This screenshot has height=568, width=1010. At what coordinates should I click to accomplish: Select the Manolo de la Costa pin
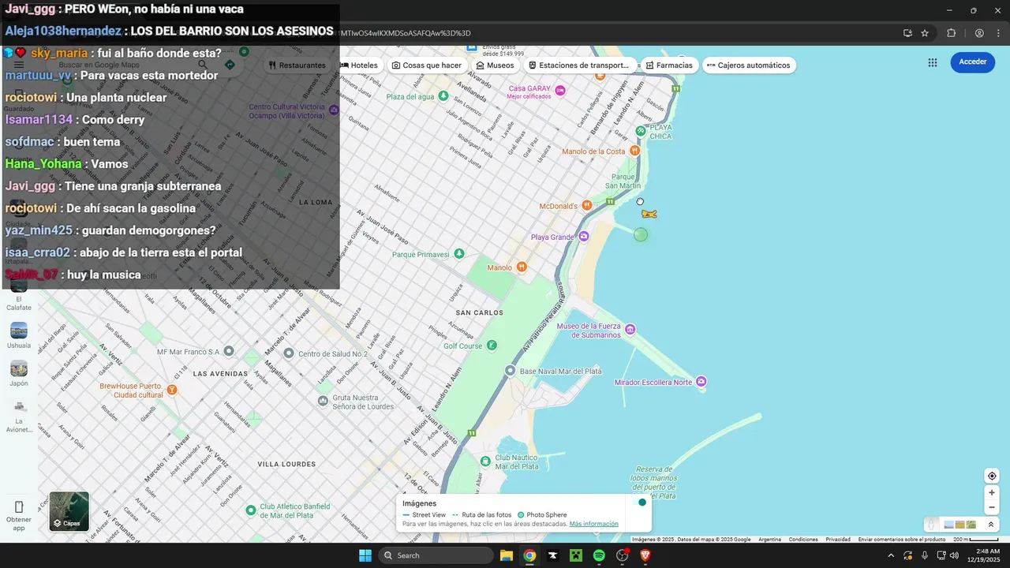click(x=634, y=151)
